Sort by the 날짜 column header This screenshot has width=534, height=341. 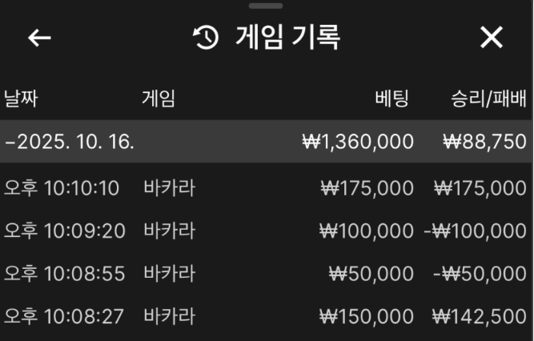coord(21,99)
